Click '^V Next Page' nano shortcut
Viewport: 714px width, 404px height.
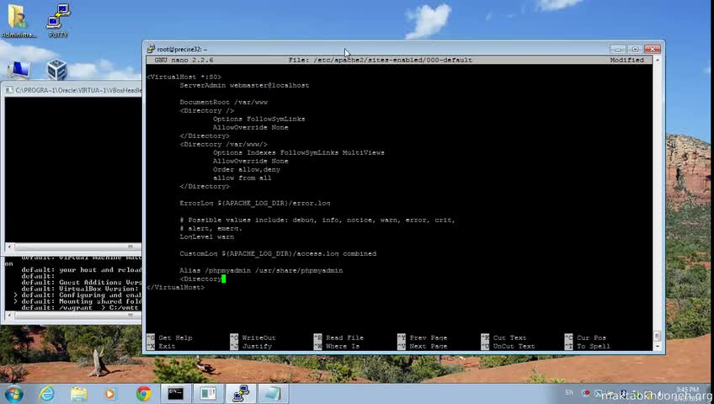[x=422, y=346]
